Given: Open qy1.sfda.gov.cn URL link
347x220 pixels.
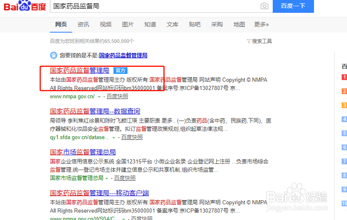Looking at the screenshot, I should [x=80, y=137].
